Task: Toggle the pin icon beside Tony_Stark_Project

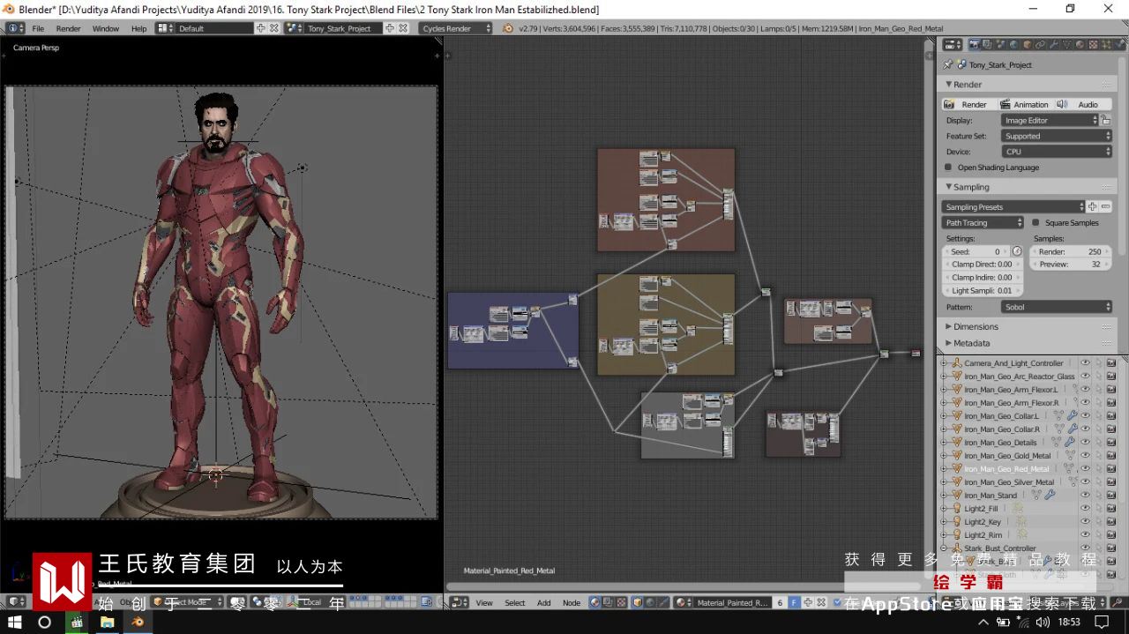Action: coord(947,64)
